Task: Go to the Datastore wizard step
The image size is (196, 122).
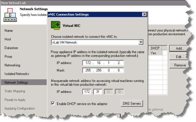Action: [x=11, y=48]
